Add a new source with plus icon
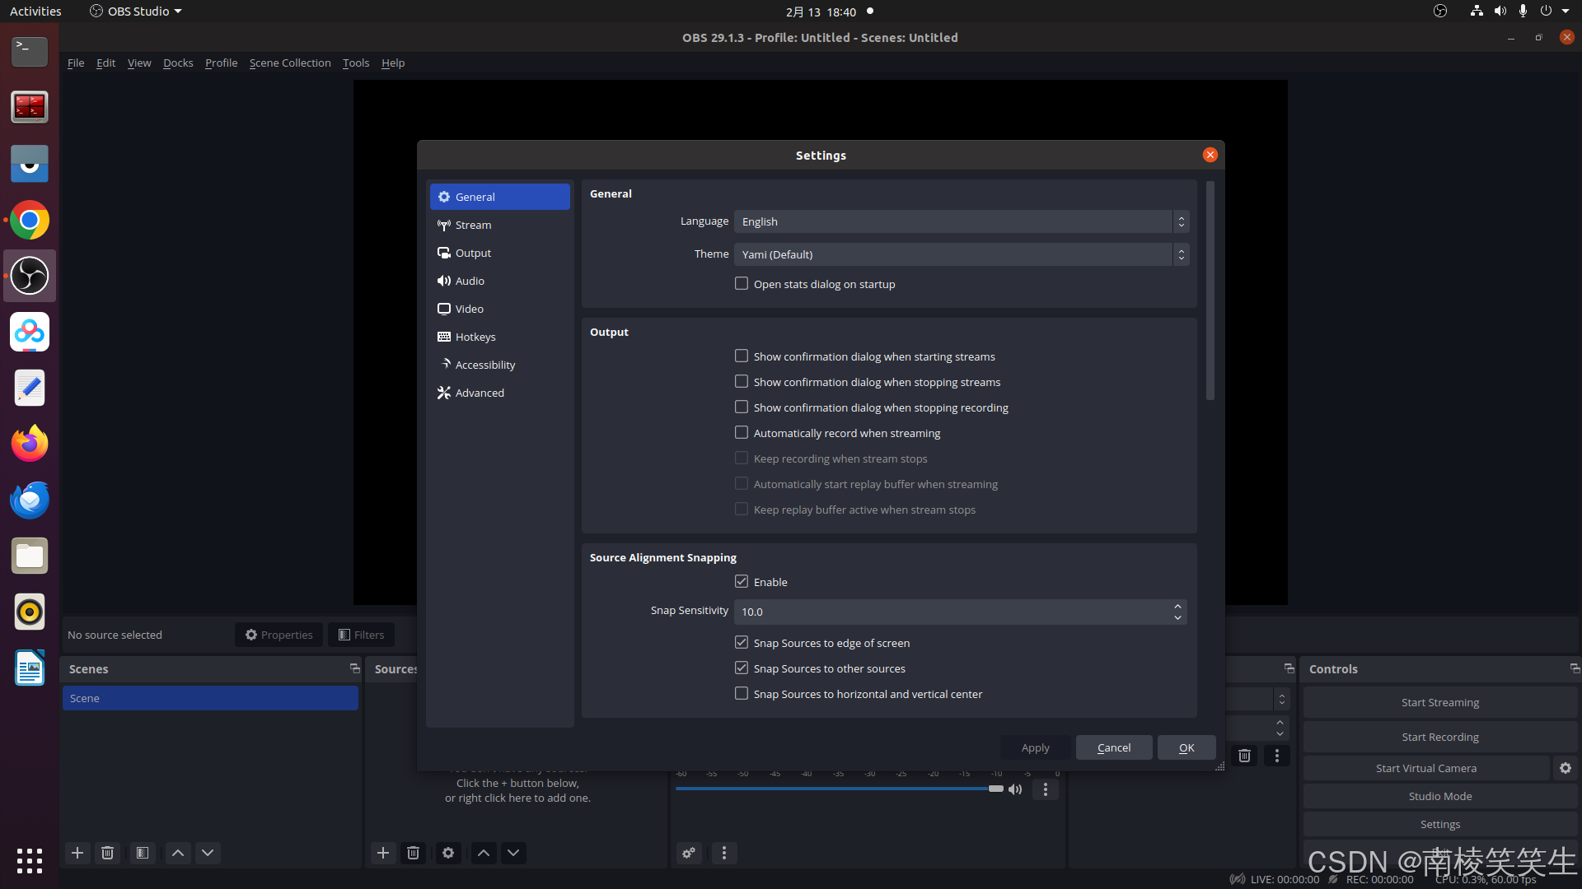The width and height of the screenshot is (1582, 889). pos(383,853)
